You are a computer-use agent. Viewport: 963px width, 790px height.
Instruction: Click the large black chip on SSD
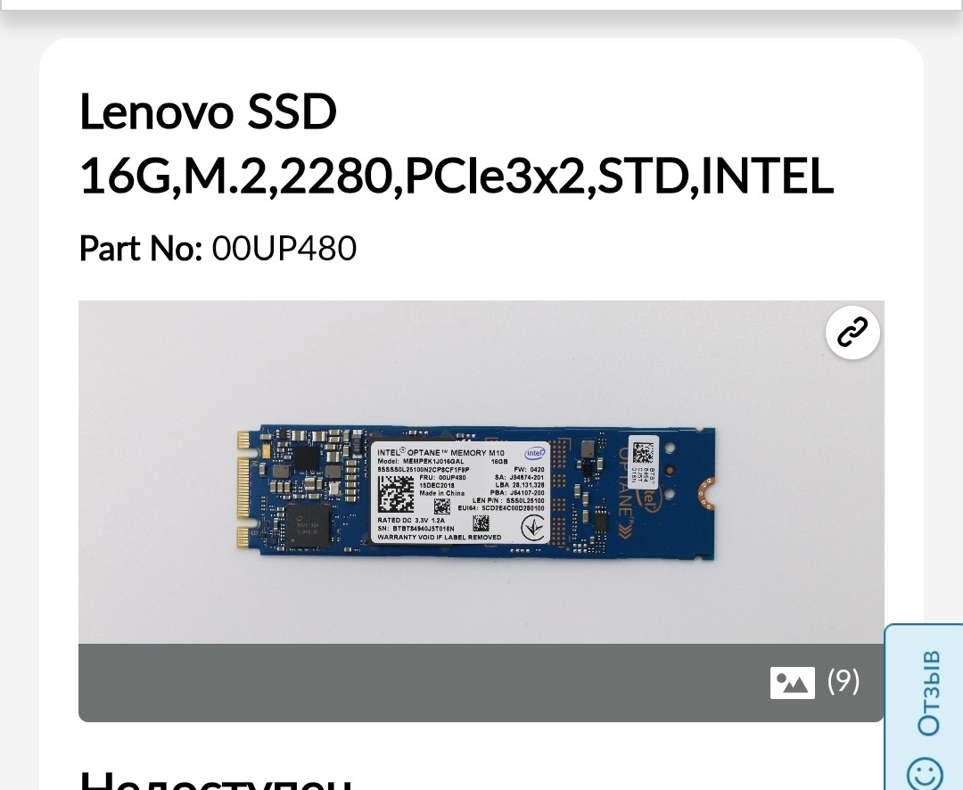click(308, 526)
